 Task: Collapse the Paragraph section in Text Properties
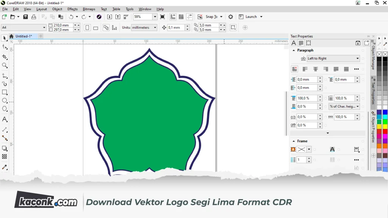click(293, 50)
